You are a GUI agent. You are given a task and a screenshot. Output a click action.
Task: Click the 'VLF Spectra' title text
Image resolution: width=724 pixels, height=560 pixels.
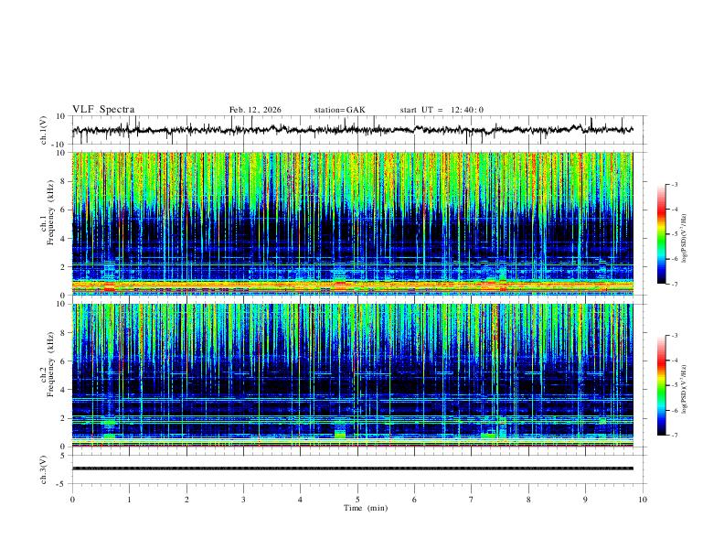(x=103, y=110)
